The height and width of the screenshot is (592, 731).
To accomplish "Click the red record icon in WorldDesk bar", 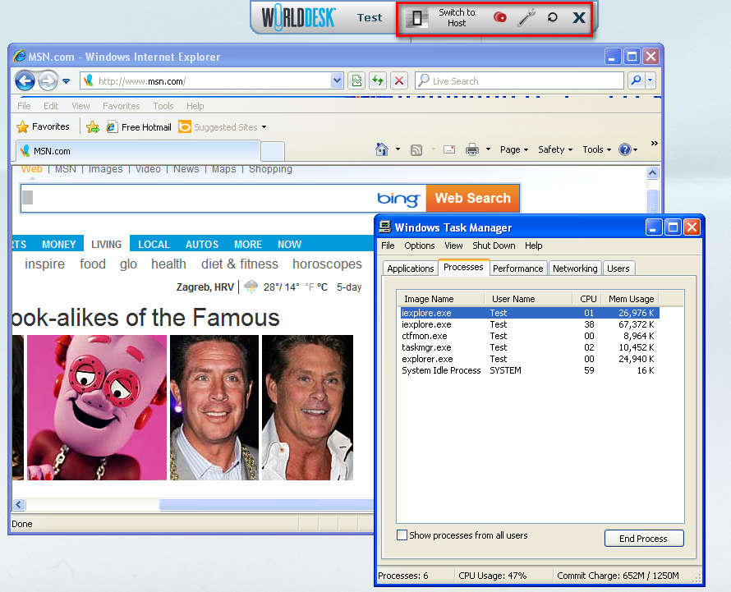I will click(x=499, y=18).
